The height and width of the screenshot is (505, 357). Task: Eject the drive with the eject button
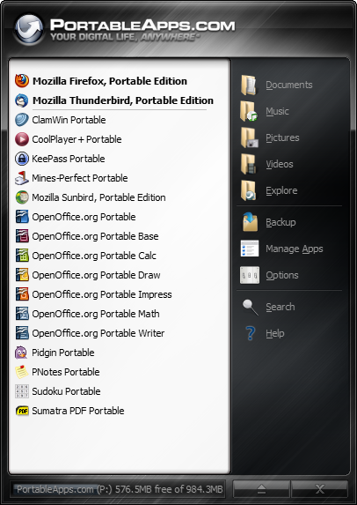coord(261,489)
